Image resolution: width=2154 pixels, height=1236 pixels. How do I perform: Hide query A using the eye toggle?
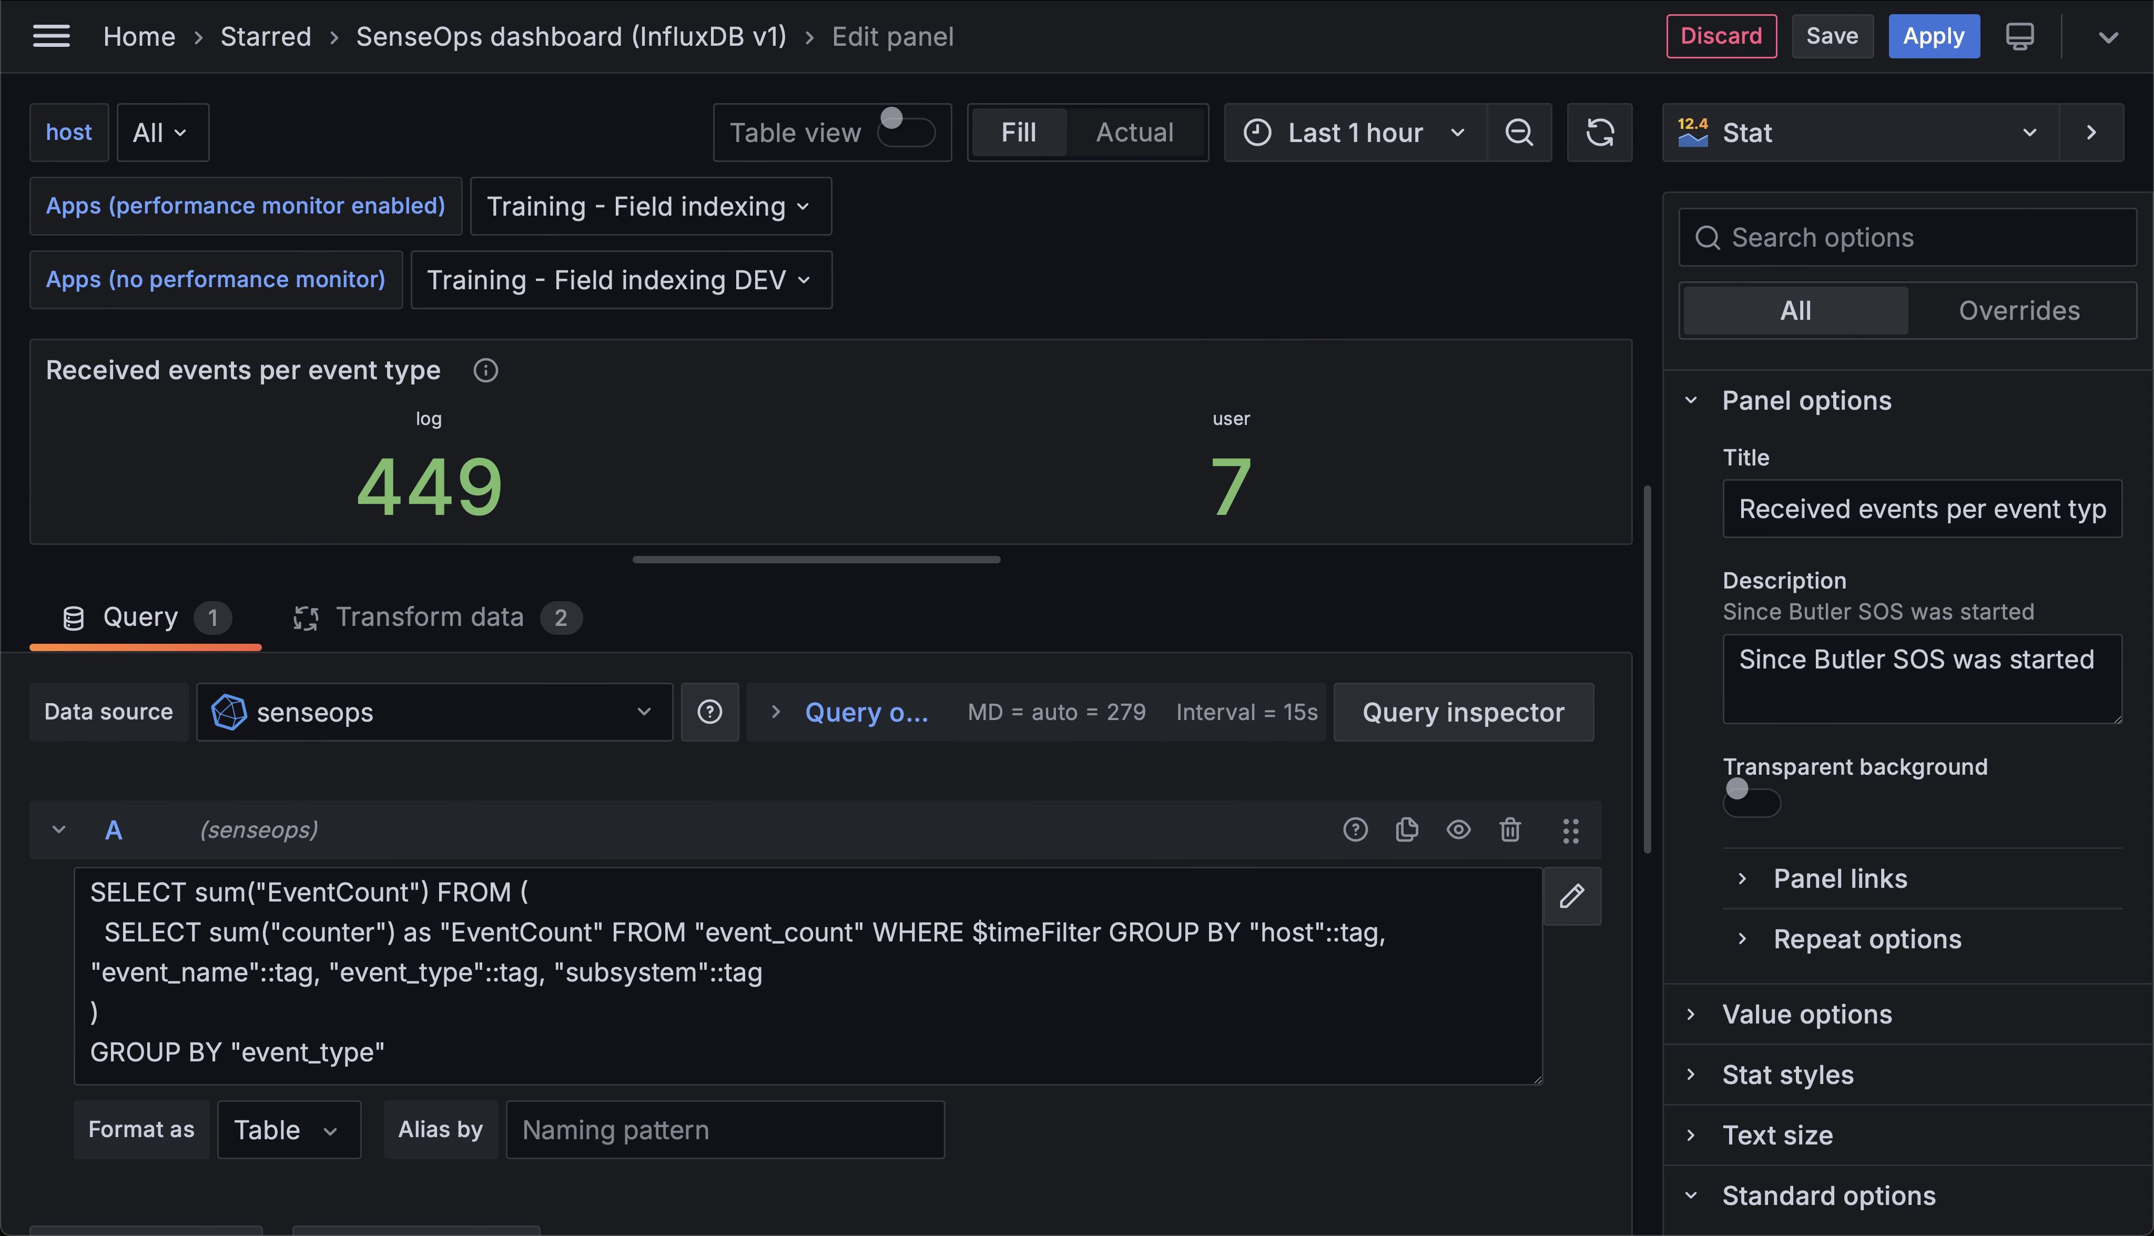pyautogui.click(x=1459, y=829)
